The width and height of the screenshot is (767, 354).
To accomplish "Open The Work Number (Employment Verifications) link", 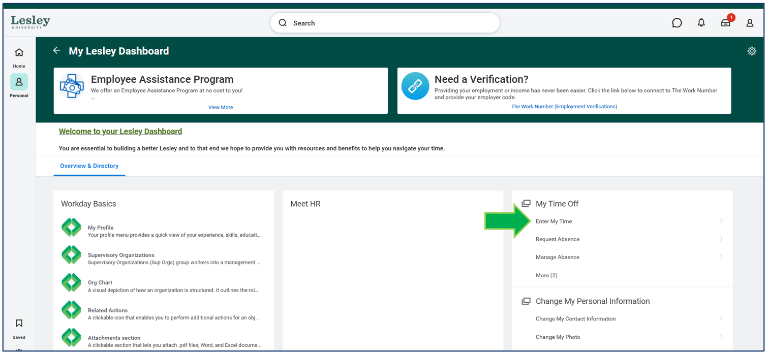I will [x=564, y=107].
